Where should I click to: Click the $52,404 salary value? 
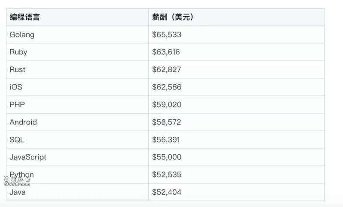click(167, 192)
